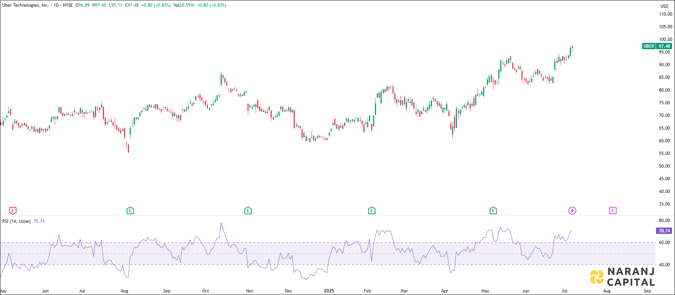Click the latest candlestick at chart top
This screenshot has width=675, height=295.
(572, 48)
